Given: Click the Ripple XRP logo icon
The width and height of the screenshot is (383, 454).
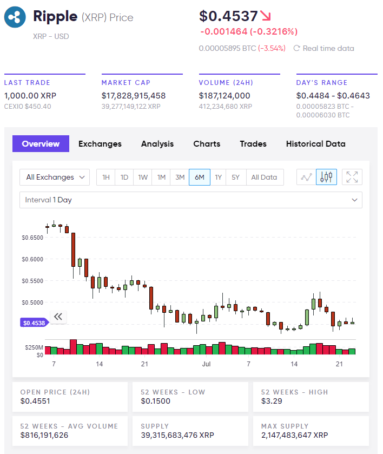Looking at the screenshot, I should pos(16,17).
